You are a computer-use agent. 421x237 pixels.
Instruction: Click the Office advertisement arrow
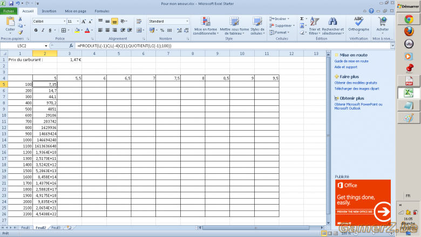[x=382, y=212]
